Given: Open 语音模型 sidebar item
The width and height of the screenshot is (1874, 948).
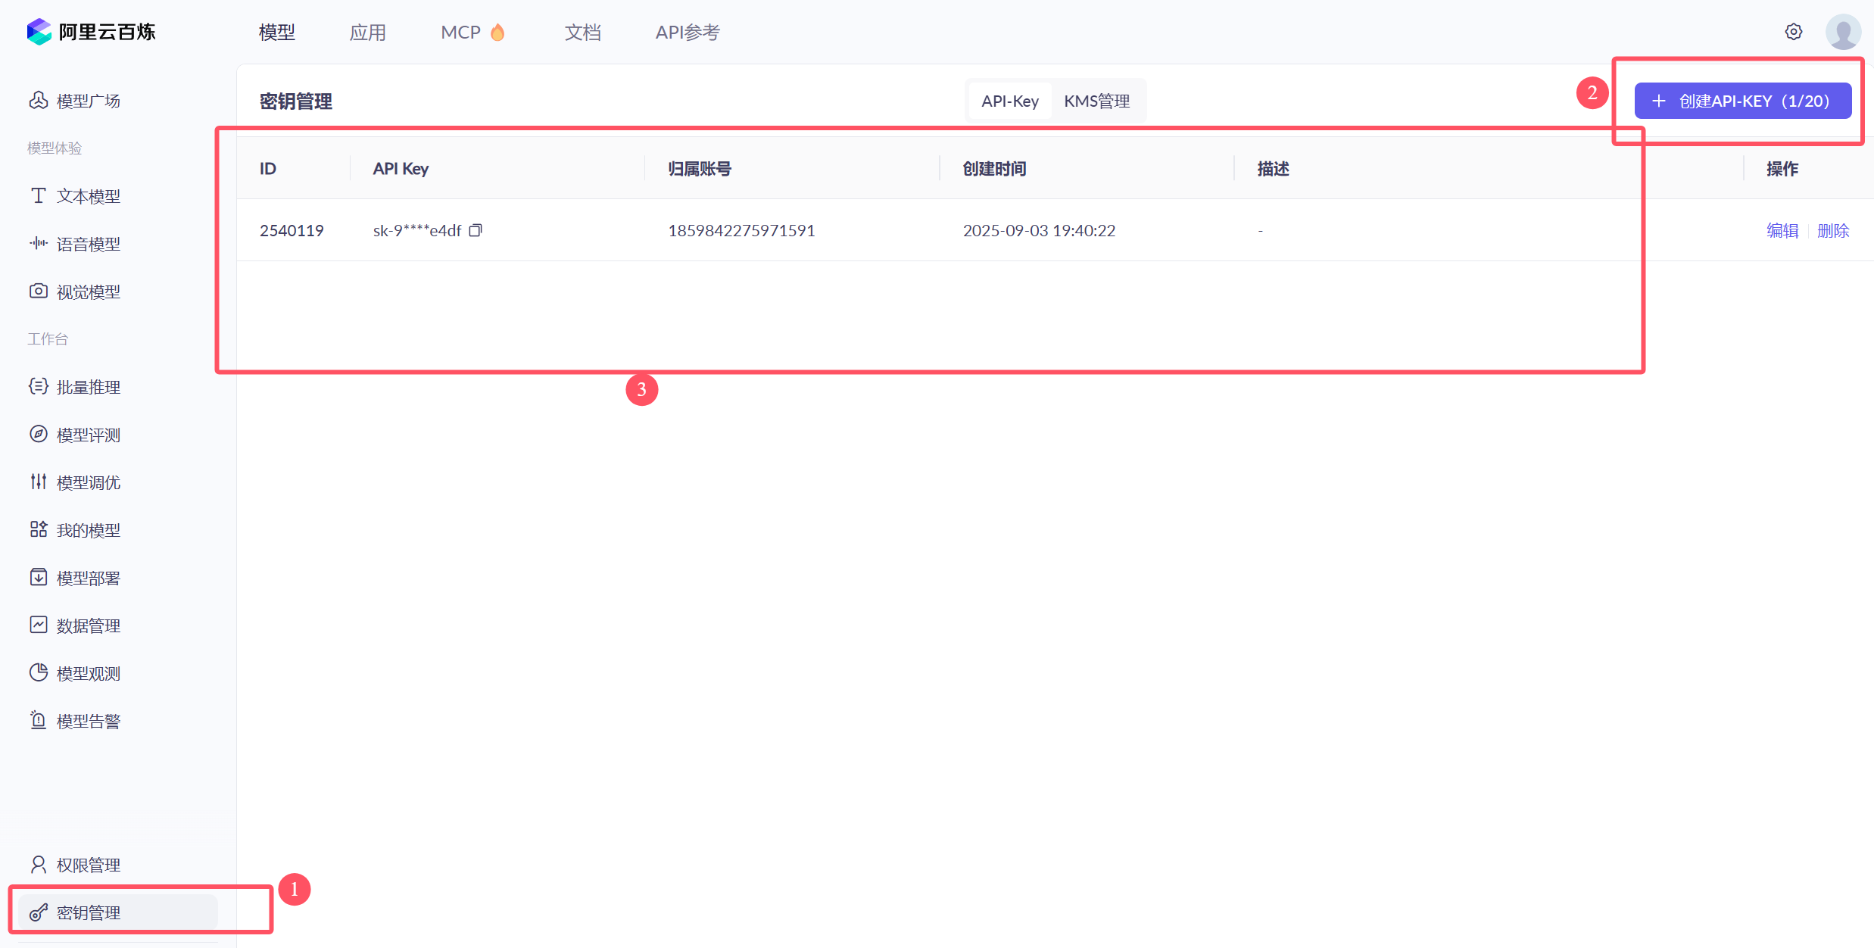Looking at the screenshot, I should (x=88, y=244).
